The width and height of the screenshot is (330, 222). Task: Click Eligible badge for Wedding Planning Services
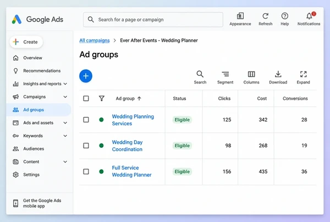tap(182, 120)
